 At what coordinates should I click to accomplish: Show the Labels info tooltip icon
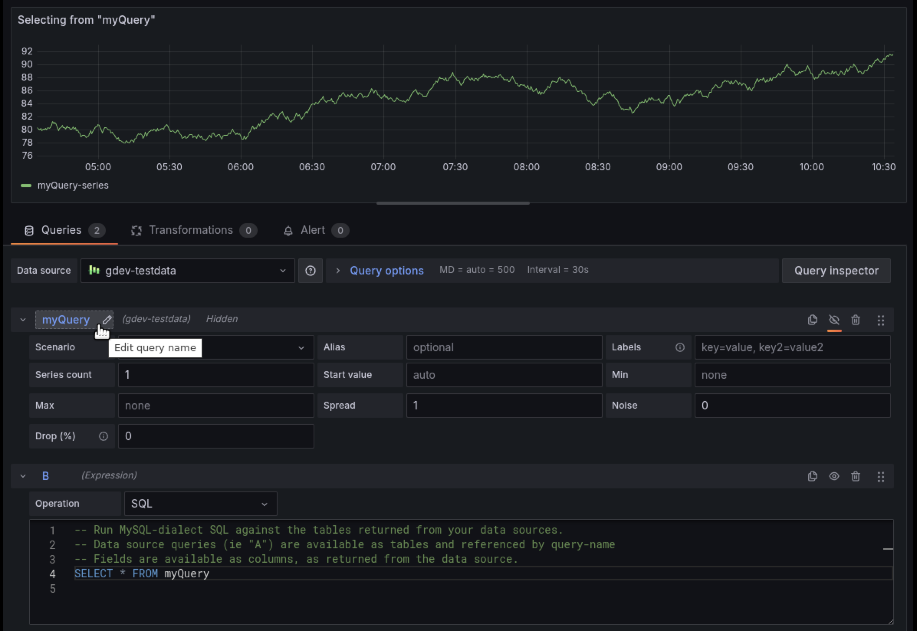point(680,347)
